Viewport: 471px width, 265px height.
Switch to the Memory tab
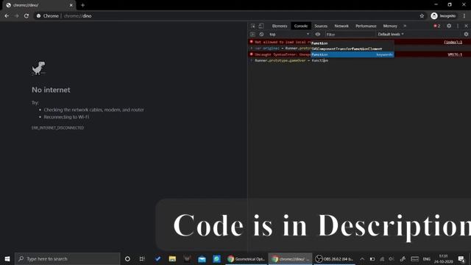tap(390, 26)
